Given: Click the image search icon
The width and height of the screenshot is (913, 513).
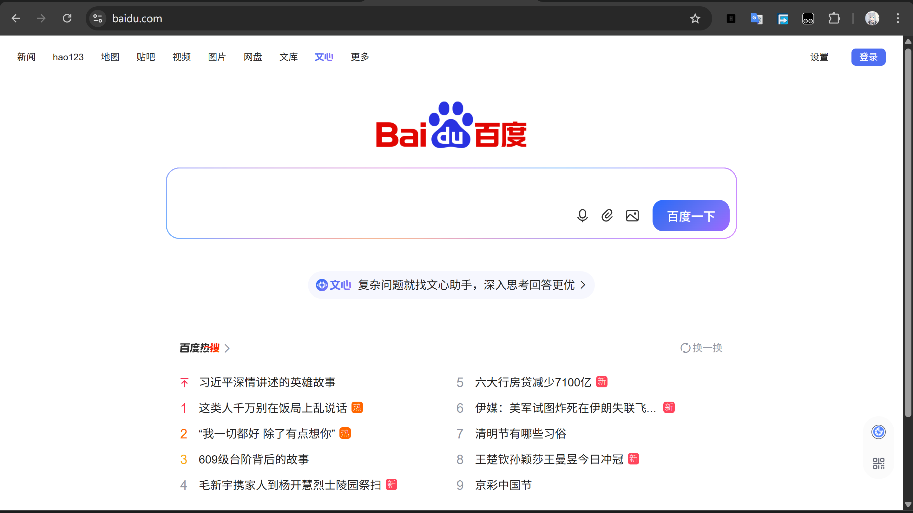Looking at the screenshot, I should pos(632,215).
